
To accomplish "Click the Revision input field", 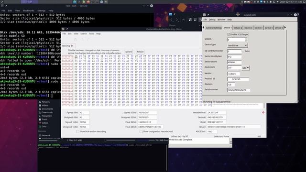I will point(231,85).
